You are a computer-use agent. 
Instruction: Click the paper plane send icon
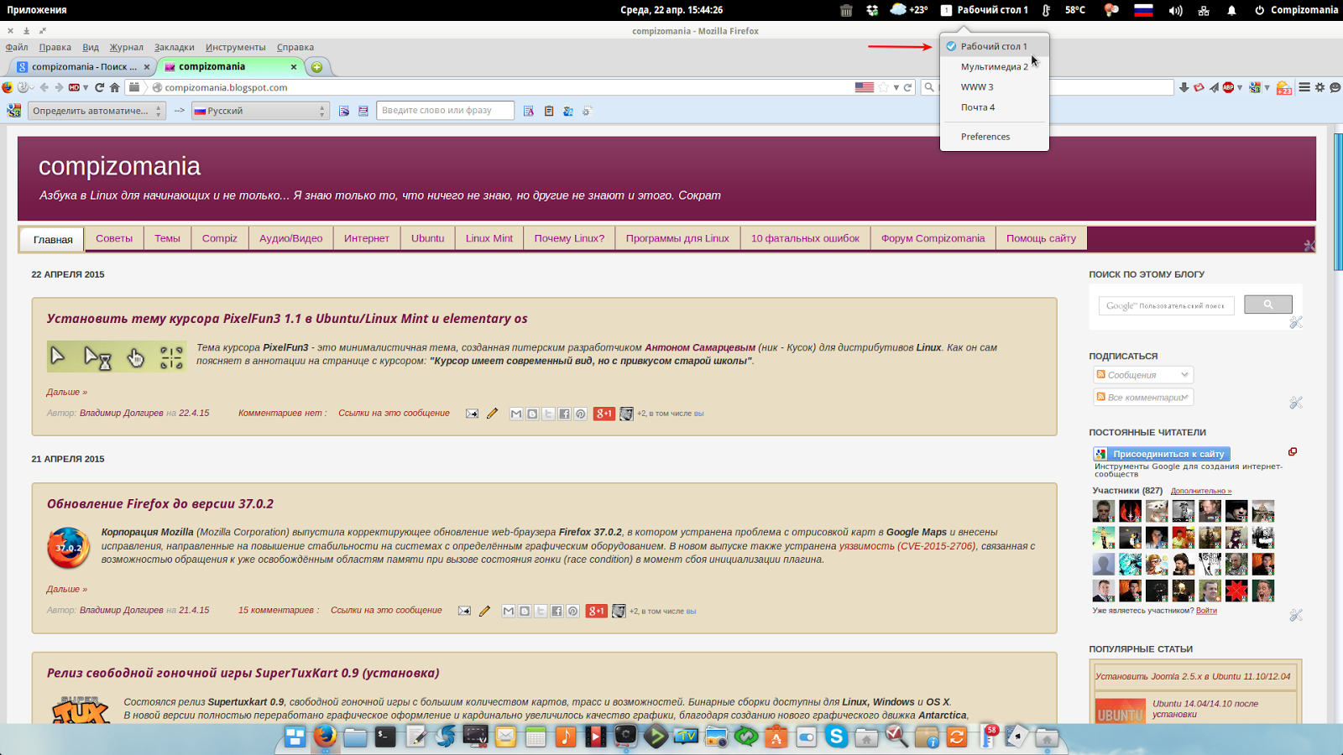click(x=1214, y=87)
